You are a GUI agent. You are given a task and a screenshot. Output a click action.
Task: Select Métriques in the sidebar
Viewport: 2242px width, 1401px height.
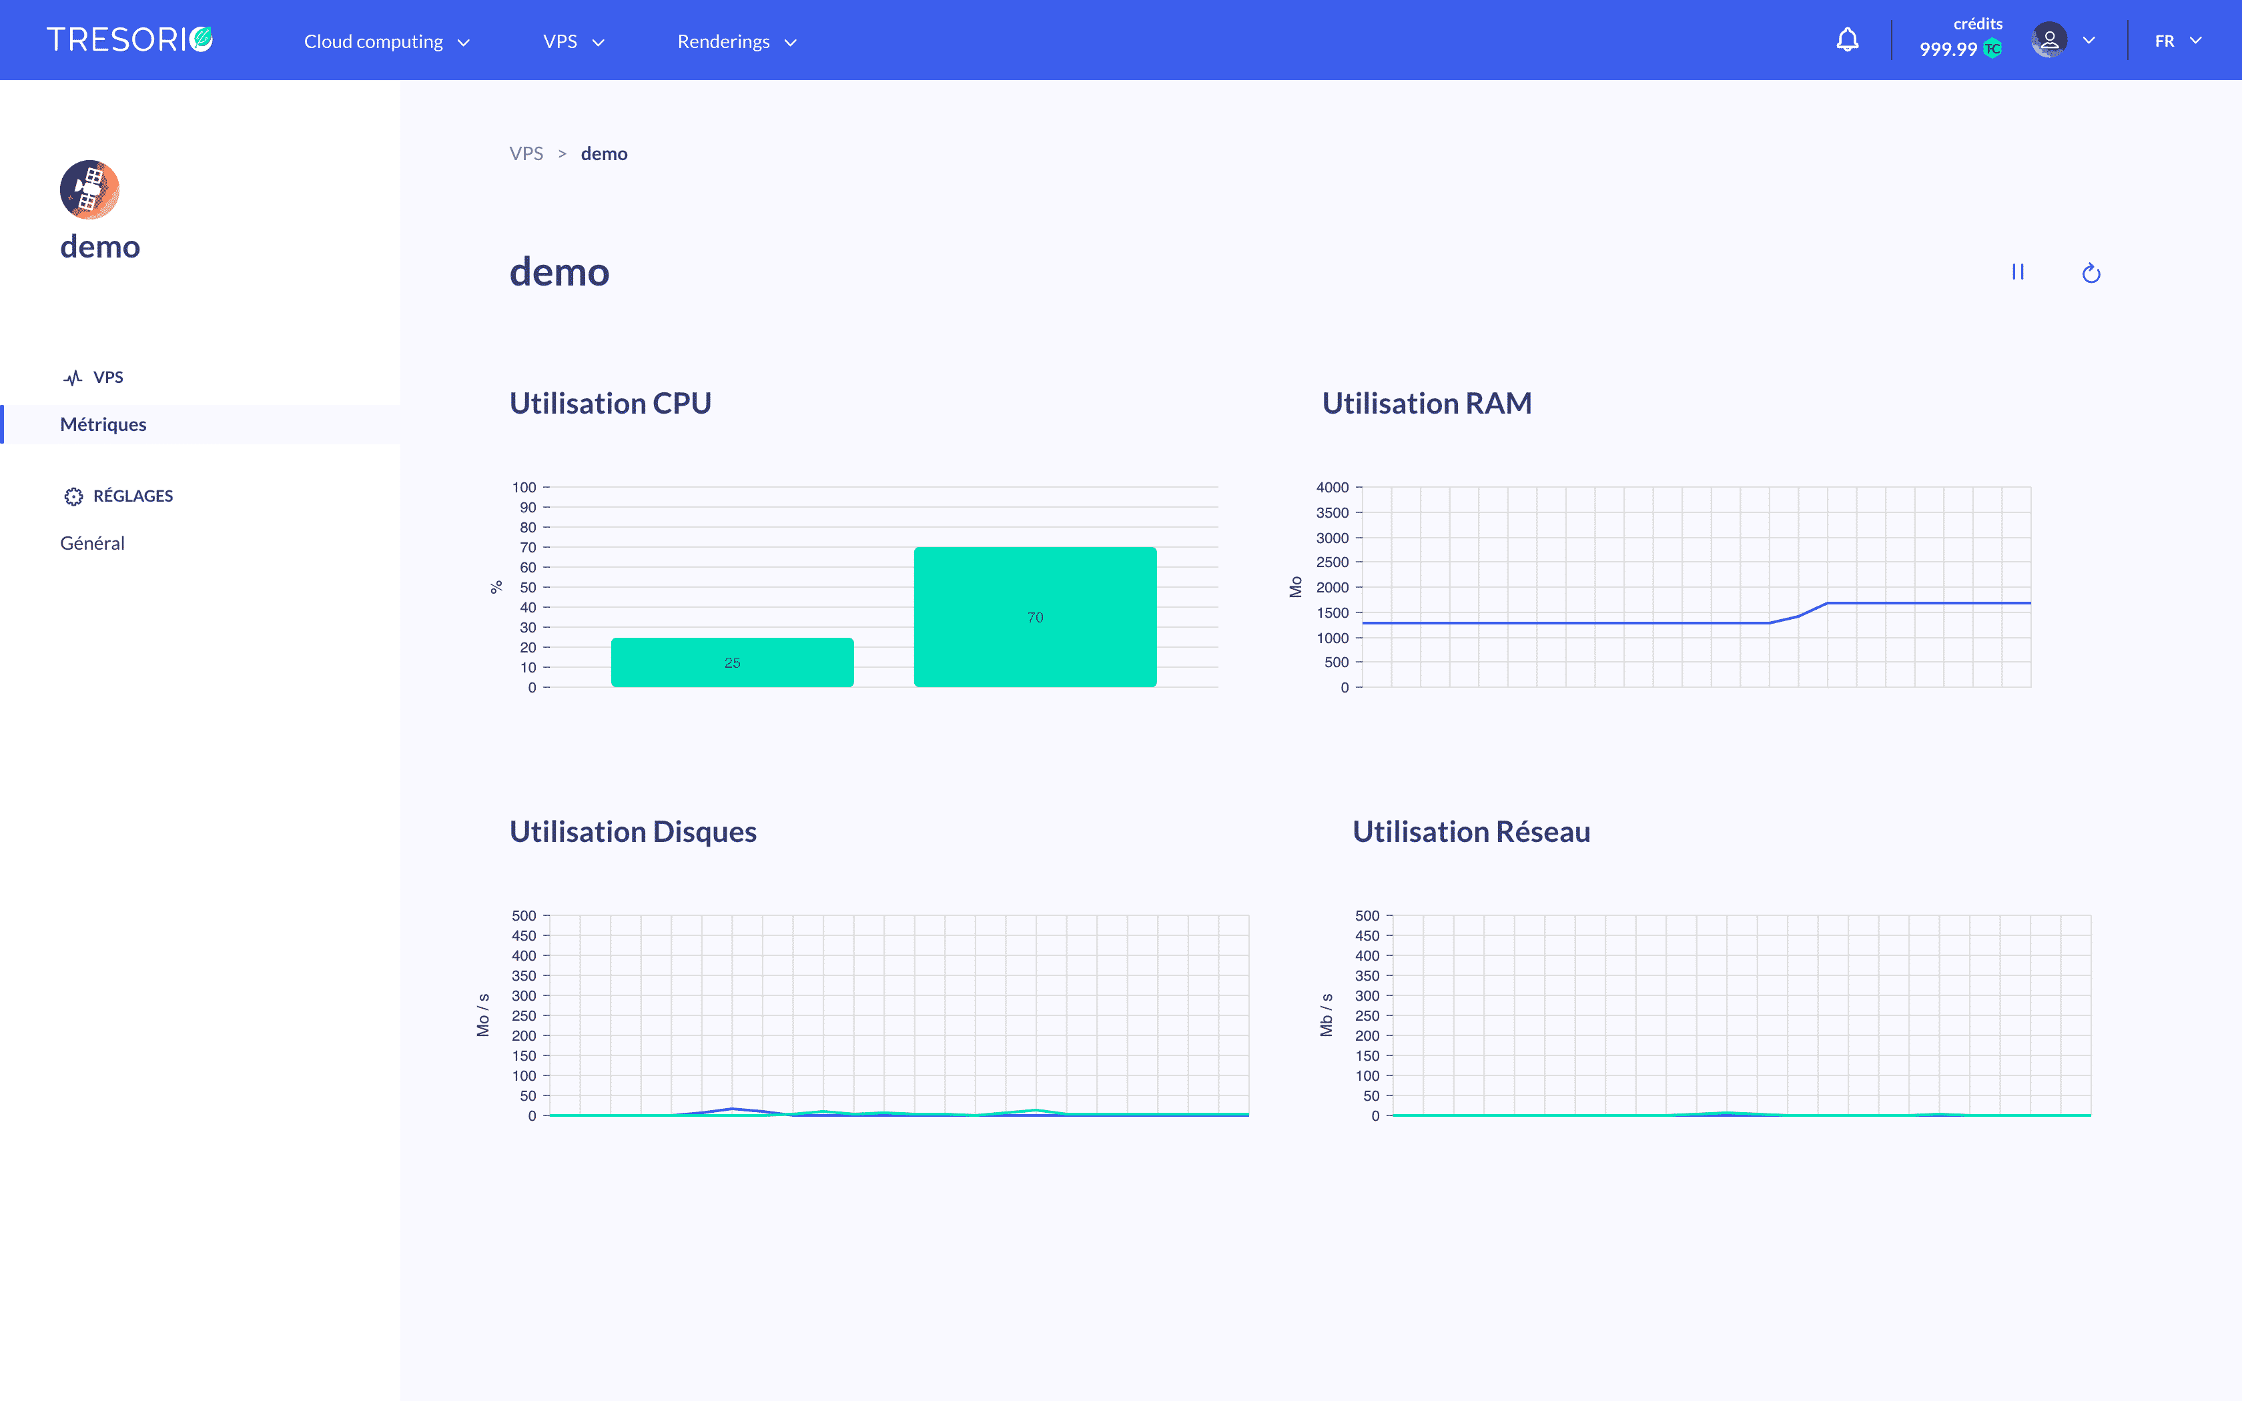tap(201, 424)
